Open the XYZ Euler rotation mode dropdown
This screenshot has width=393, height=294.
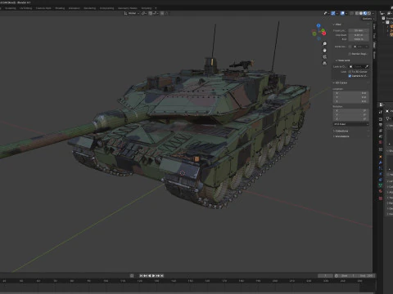(x=351, y=124)
